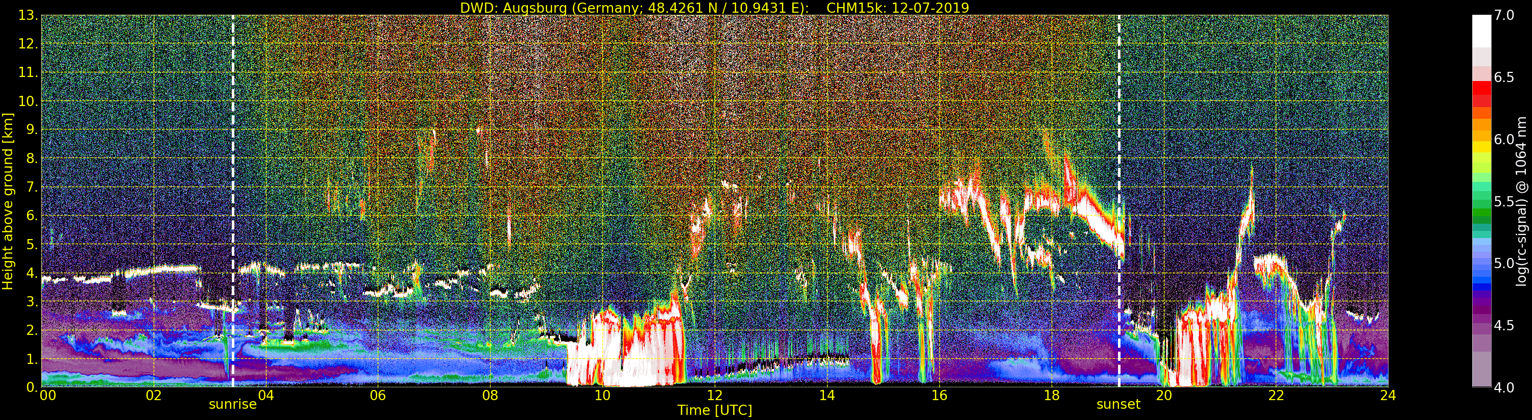Click the "00" tick on time axis

tap(47, 396)
